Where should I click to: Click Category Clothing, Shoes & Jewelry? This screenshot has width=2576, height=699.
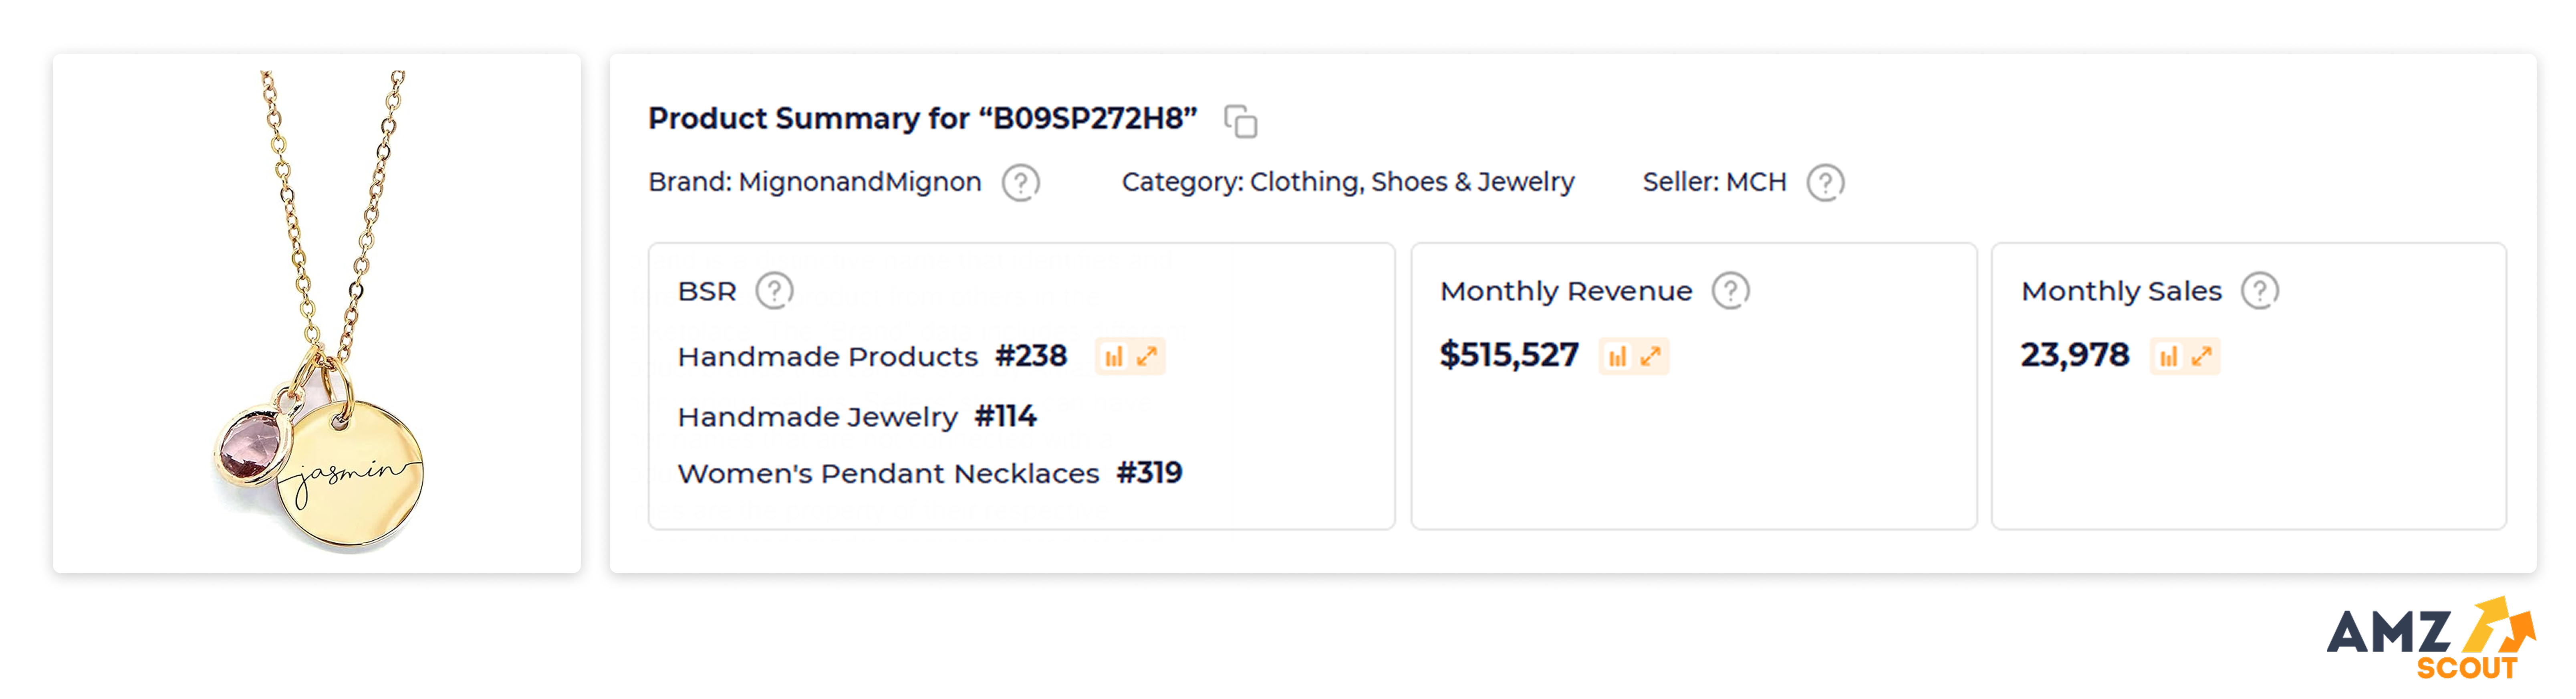click(x=1348, y=183)
